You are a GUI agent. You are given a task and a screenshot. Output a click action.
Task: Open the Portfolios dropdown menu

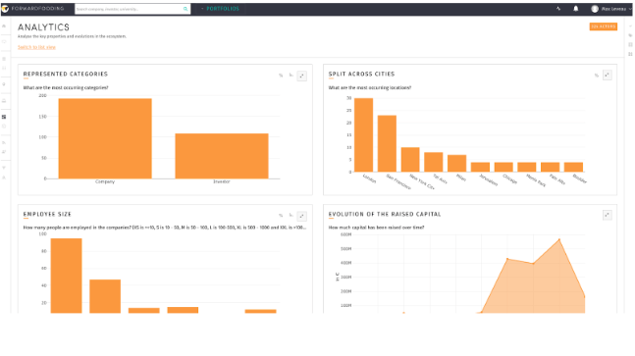[x=221, y=9]
